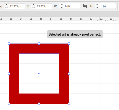The width and height of the screenshot is (119, 110).
Task: Increase the width stepper arrow
Action: [62, 5]
